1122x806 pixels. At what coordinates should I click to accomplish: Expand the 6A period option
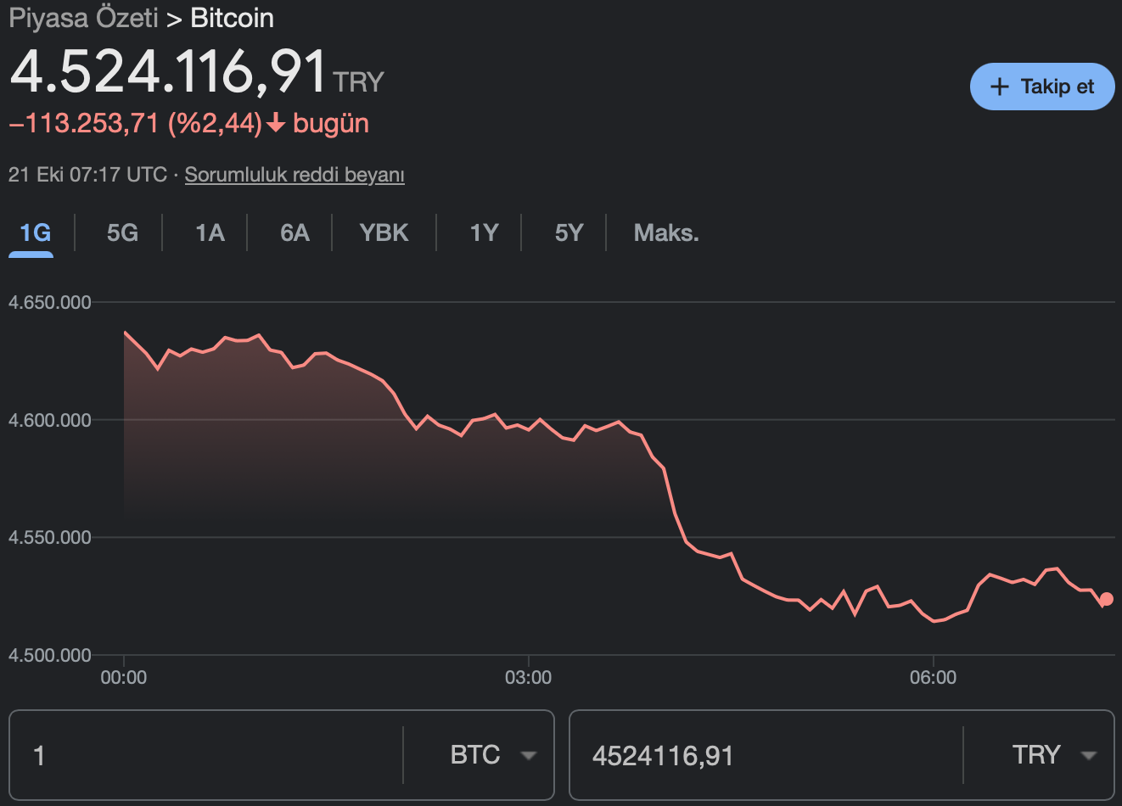coord(293,232)
